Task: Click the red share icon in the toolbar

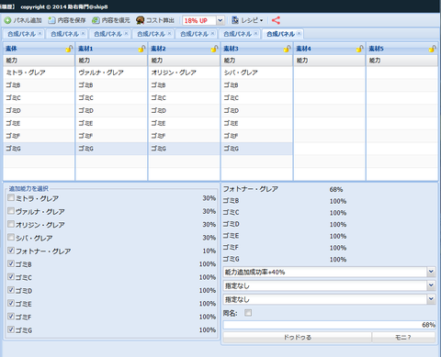Action: [276, 20]
